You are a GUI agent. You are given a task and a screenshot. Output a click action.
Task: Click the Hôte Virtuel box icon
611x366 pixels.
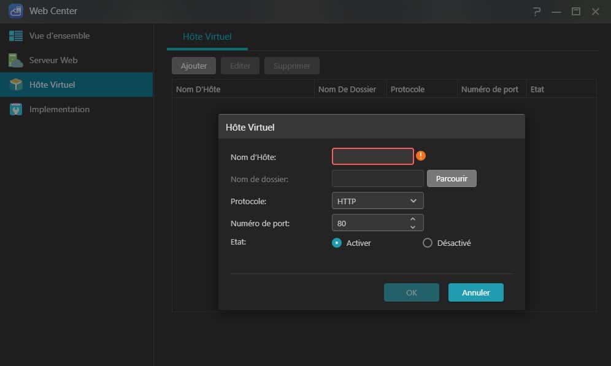(16, 85)
